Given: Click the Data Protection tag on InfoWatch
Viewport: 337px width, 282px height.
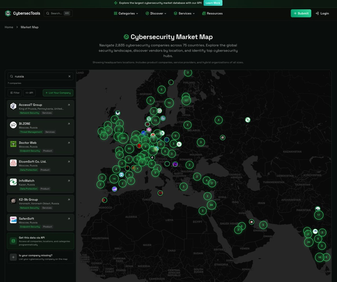Looking at the screenshot, I should (29, 189).
